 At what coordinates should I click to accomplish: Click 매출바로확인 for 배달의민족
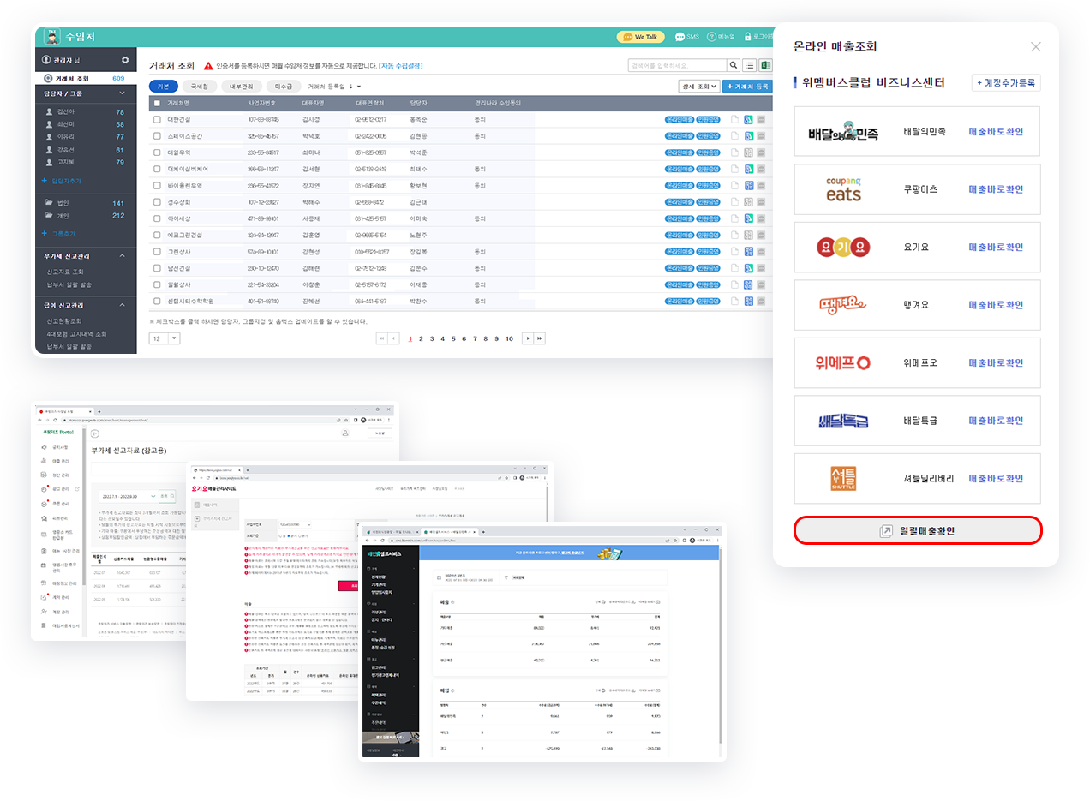[996, 132]
